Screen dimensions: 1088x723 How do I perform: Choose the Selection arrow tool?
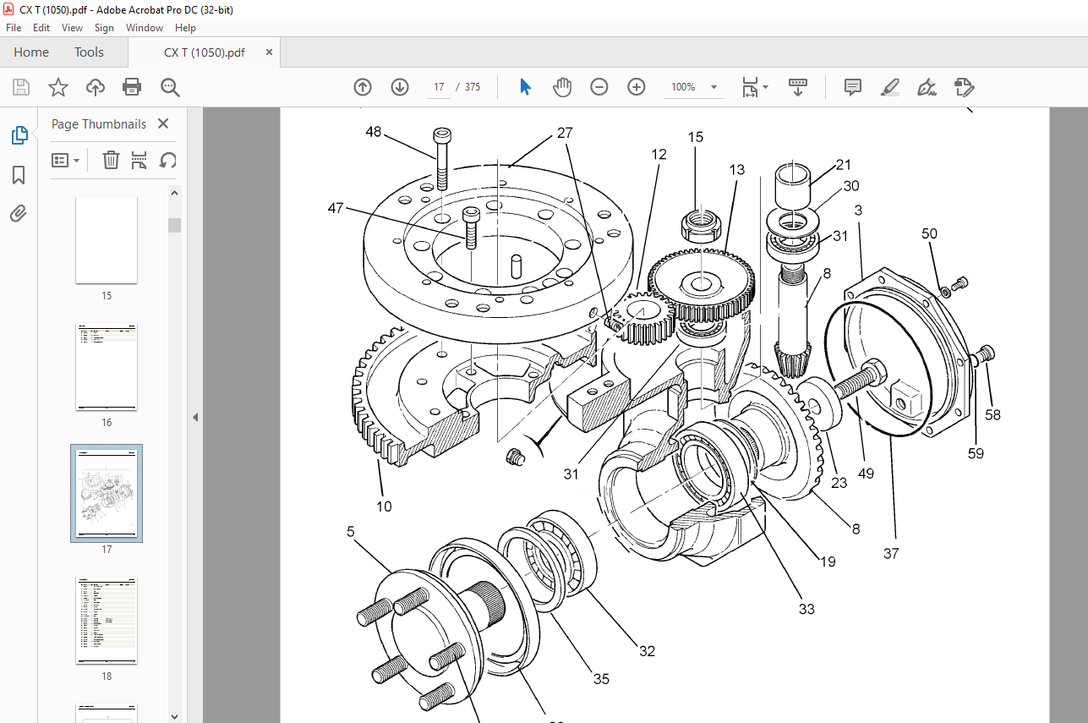525,87
